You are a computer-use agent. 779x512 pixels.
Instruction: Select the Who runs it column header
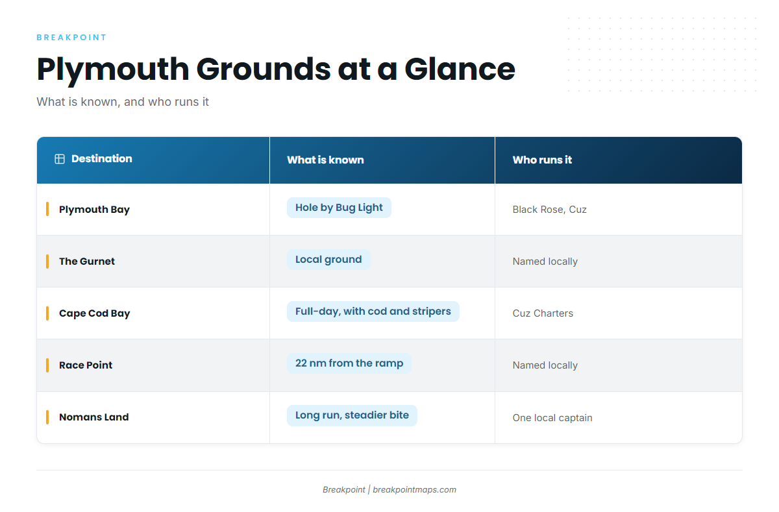point(619,160)
